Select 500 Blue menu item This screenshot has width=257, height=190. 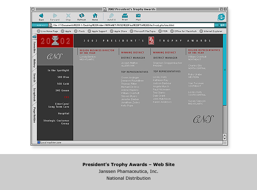tap(63, 77)
